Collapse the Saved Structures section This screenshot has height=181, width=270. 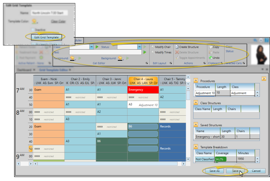pyautogui.click(x=196, y=125)
